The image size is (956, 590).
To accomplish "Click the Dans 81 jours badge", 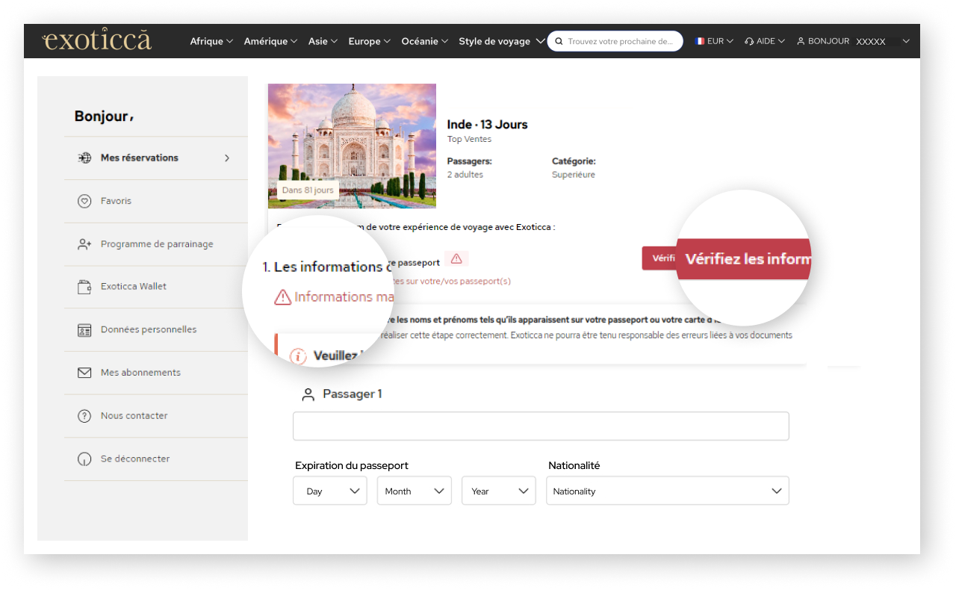I will 308,190.
